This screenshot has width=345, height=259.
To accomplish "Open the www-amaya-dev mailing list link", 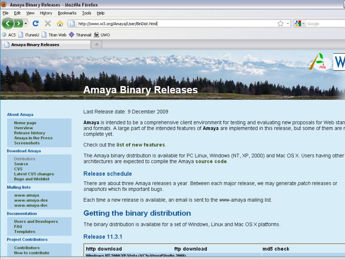I will click(31, 200).
